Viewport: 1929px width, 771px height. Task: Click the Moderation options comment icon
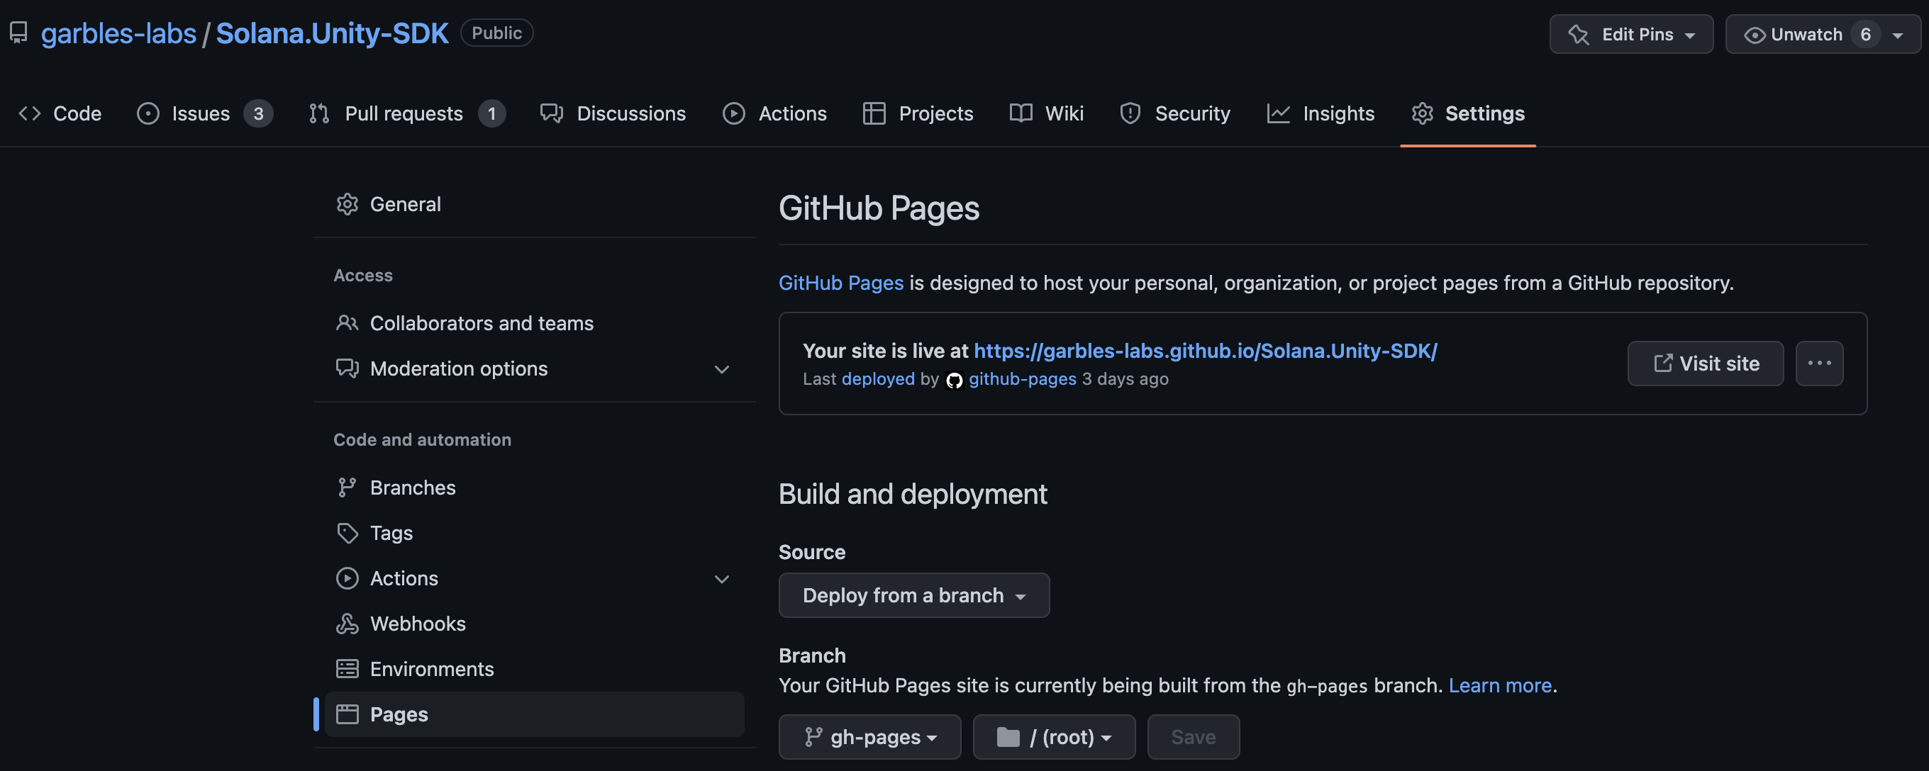point(347,368)
